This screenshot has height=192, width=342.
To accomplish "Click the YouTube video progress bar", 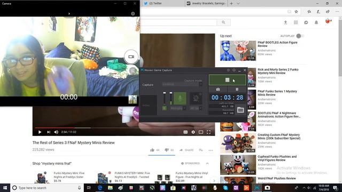I will [x=123, y=128].
